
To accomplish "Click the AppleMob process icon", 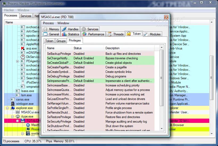I will pyautogui.click(x=23, y=44).
